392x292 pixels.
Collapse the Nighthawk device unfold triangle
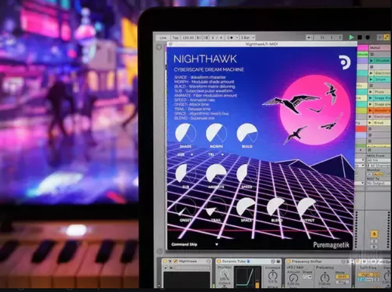tap(170, 261)
